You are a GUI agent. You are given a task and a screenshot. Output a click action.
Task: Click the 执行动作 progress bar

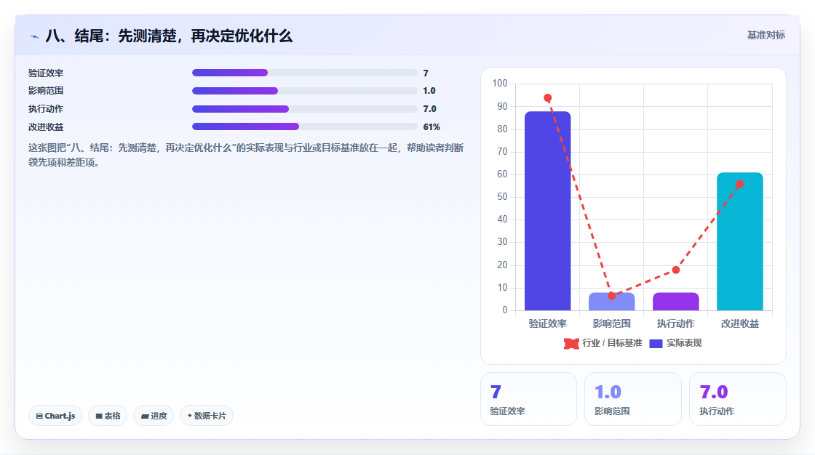pyautogui.click(x=305, y=109)
